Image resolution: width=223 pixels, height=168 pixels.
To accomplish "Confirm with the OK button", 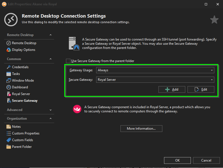I will point(177,160).
